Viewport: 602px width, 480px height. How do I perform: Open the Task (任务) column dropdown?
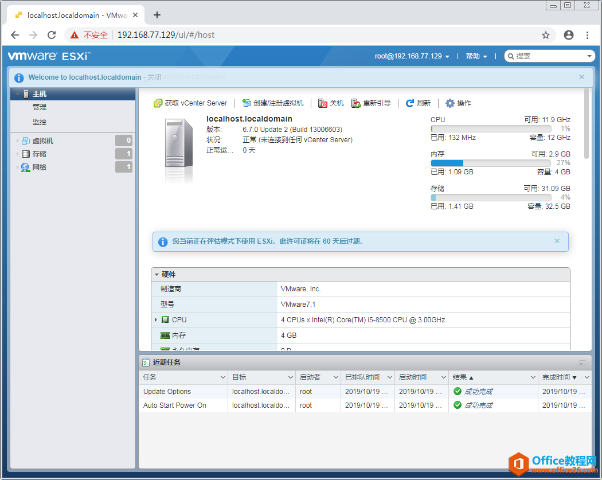[222, 377]
